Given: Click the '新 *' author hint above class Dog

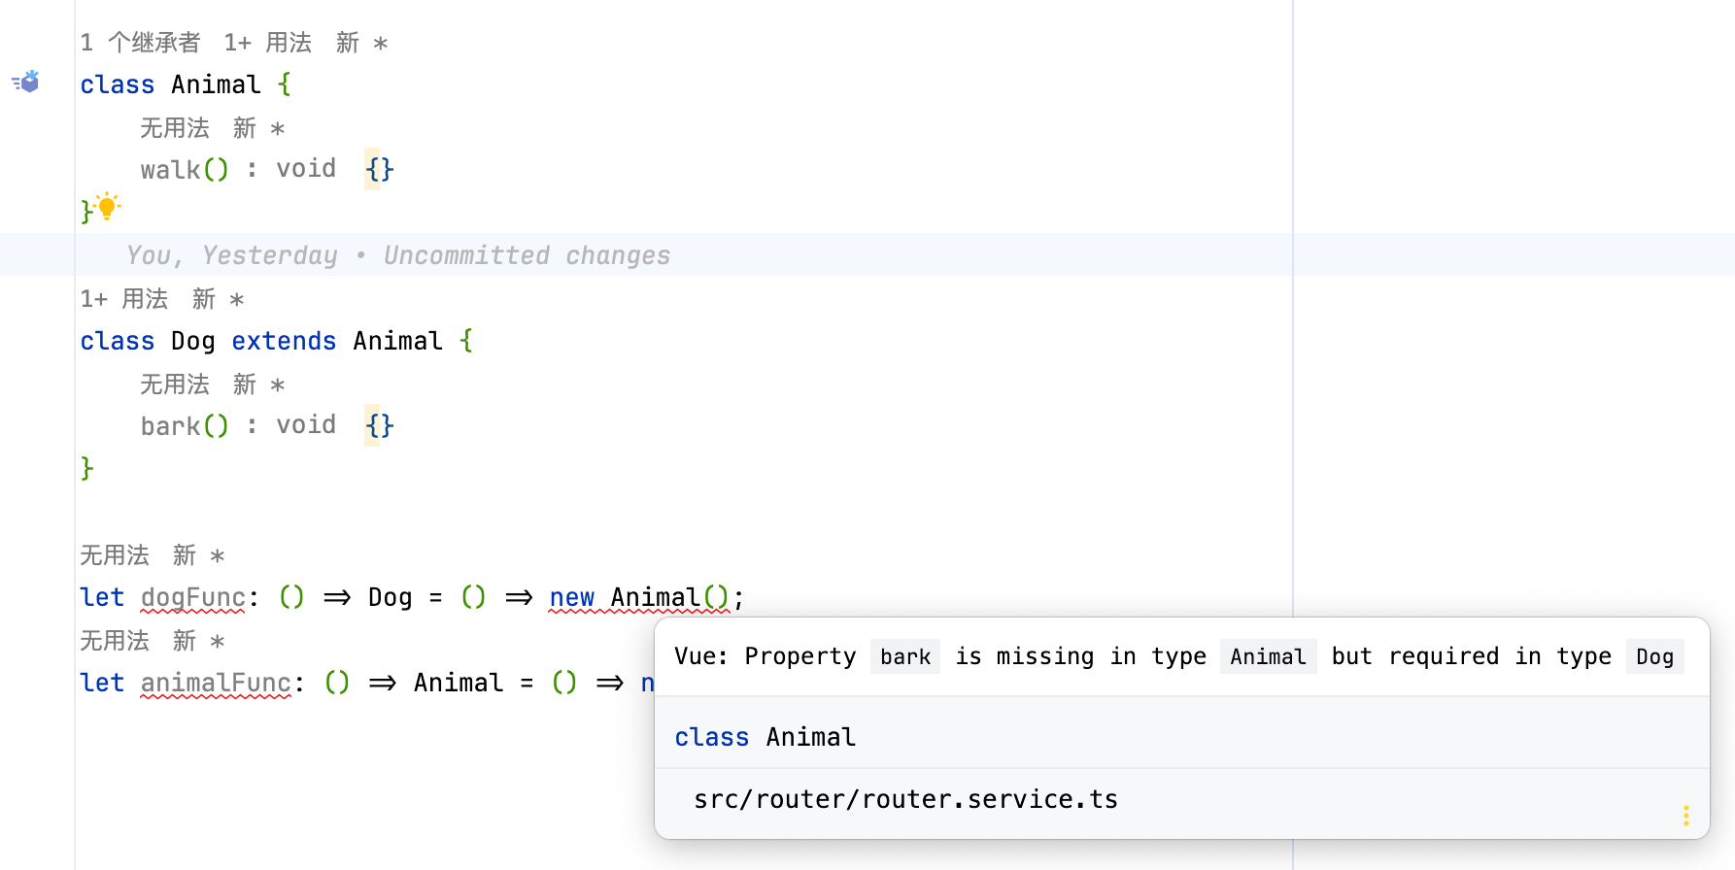Looking at the screenshot, I should pos(218,299).
